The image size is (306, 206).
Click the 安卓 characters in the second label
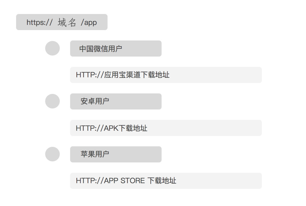pos(88,101)
